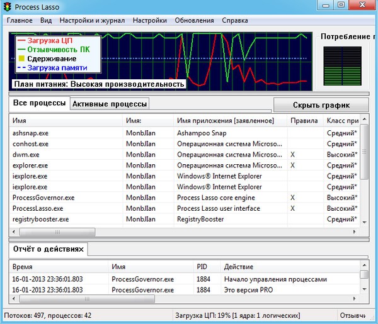Viewport: 378px width, 324px height.
Task: Open the "Обновления" menu
Action: tap(193, 20)
